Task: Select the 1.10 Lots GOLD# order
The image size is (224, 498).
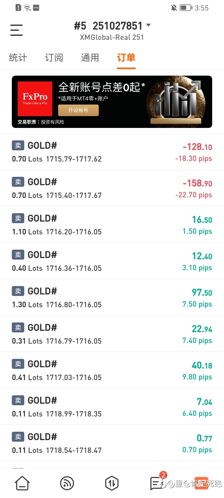Action: (x=112, y=225)
